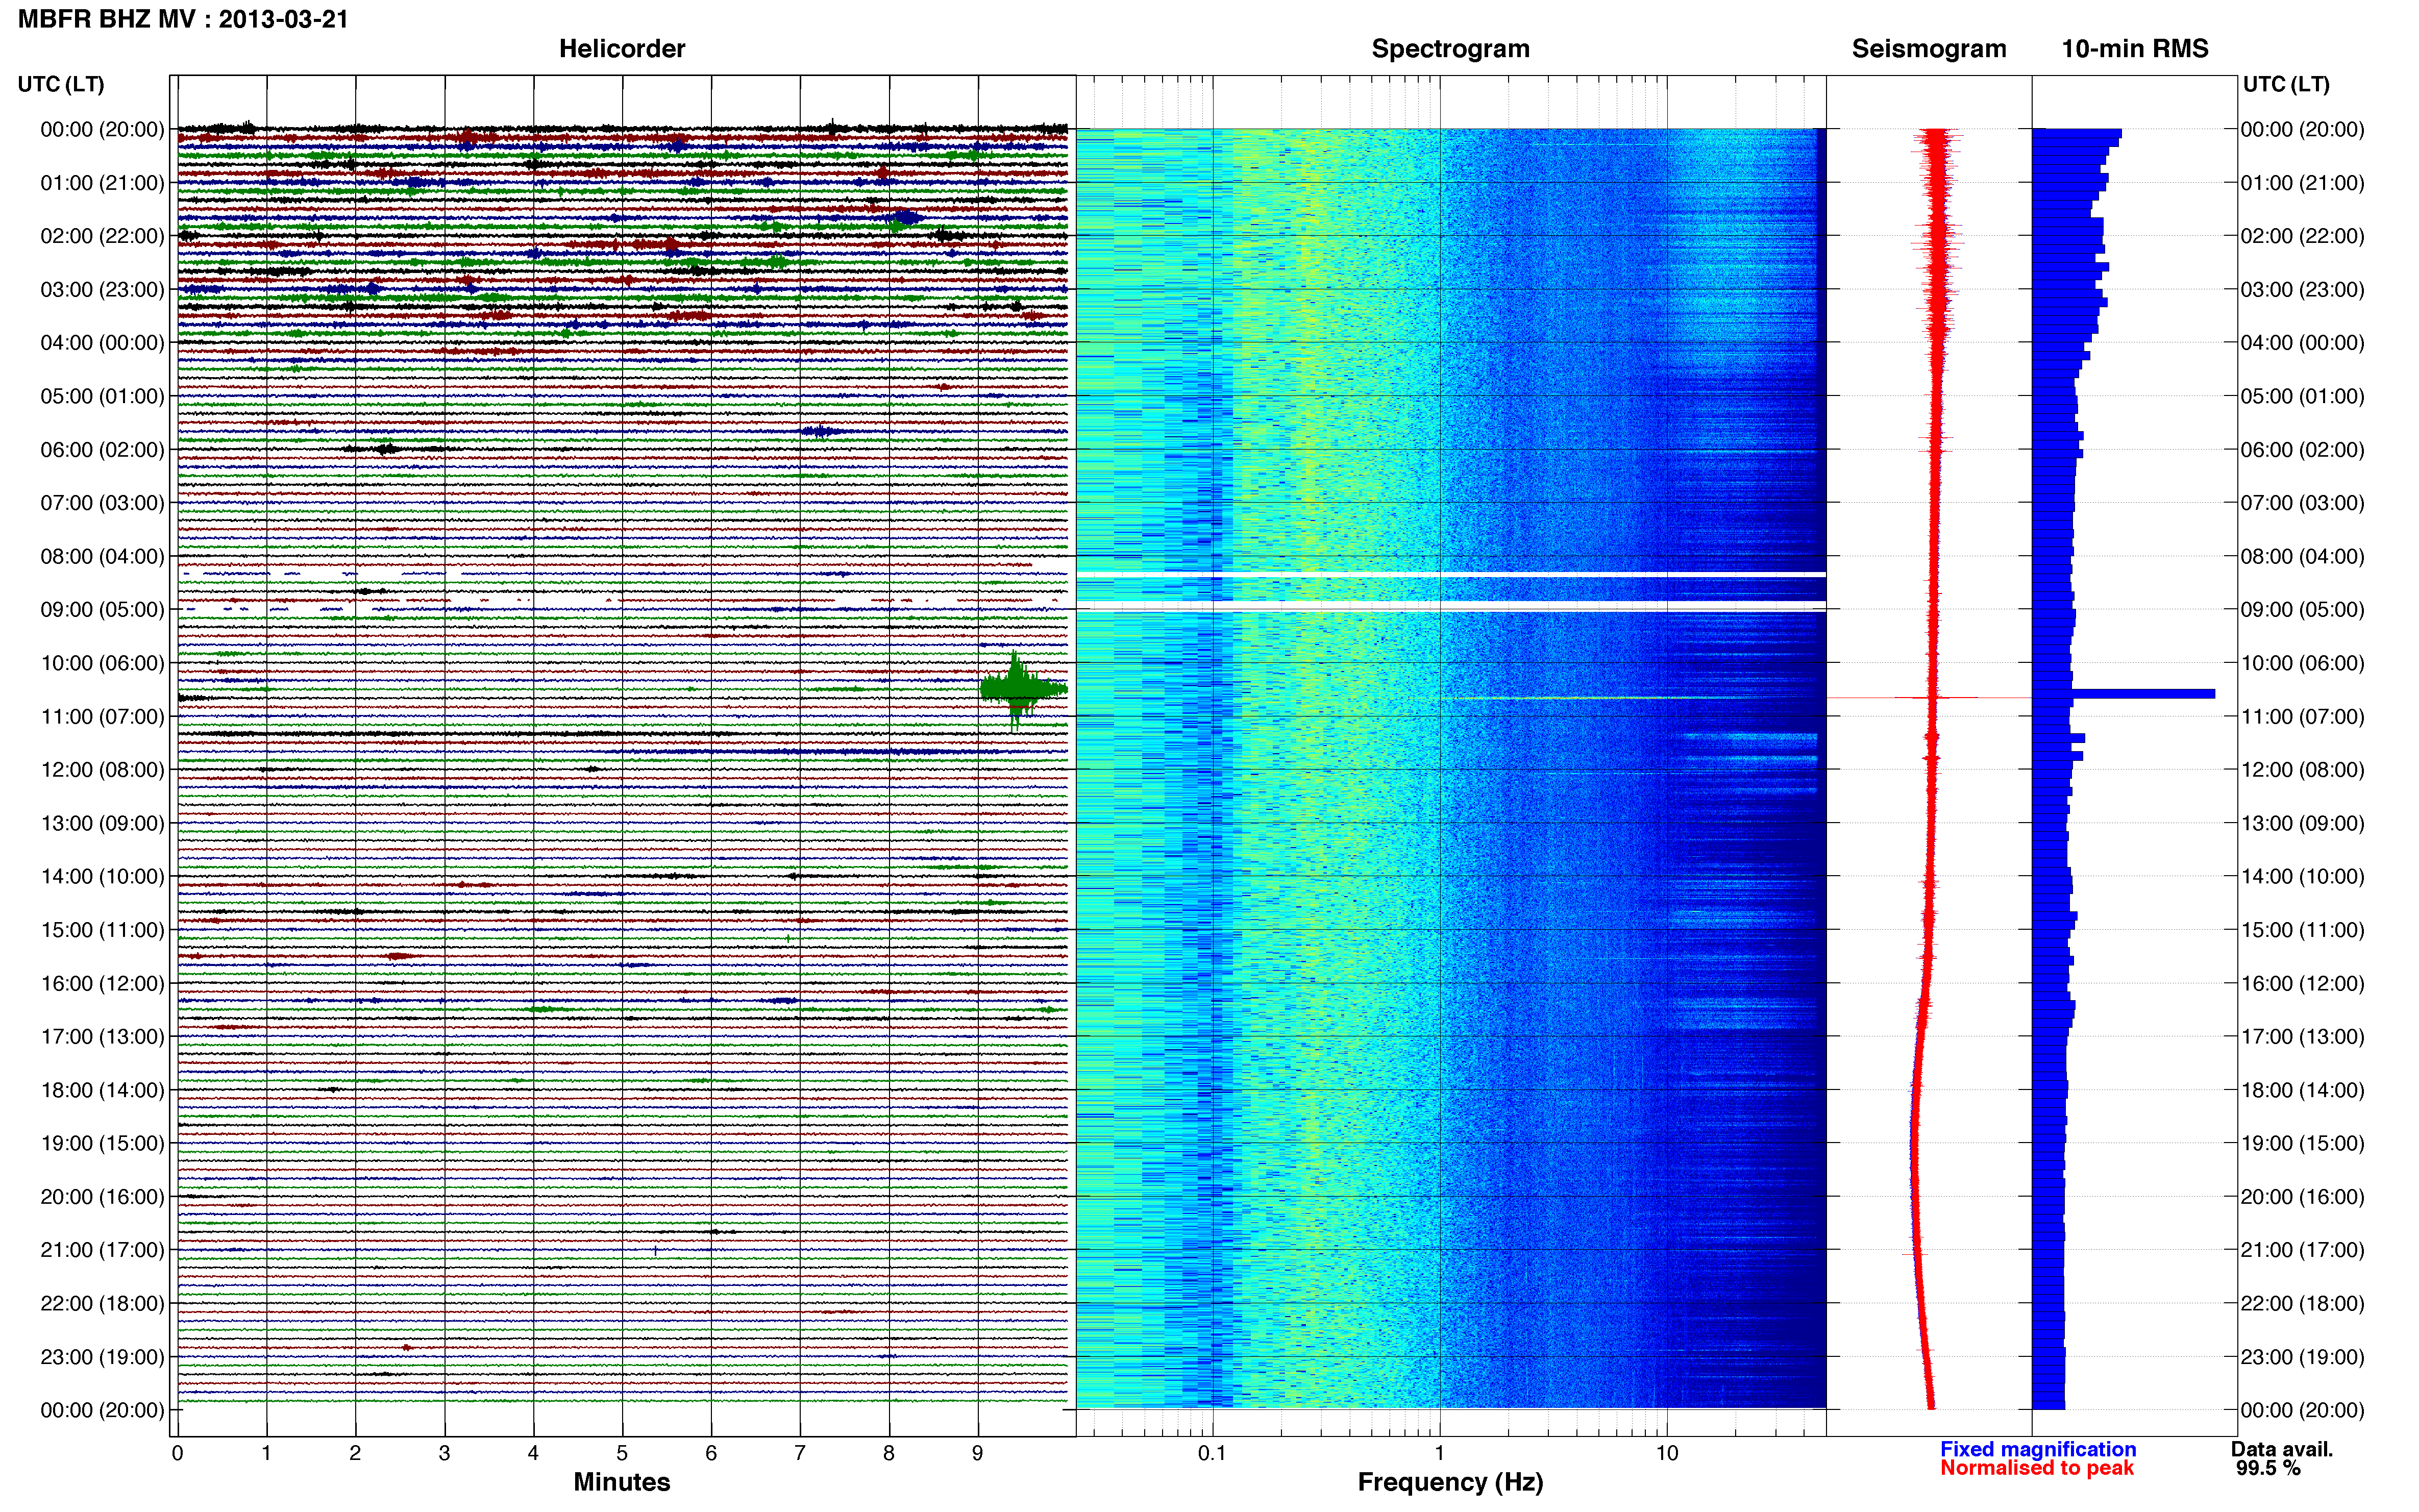This screenshot has height=1512, width=2419.
Task: Click the left '17:00 (13:00)' time label
Action: pos(102,1037)
